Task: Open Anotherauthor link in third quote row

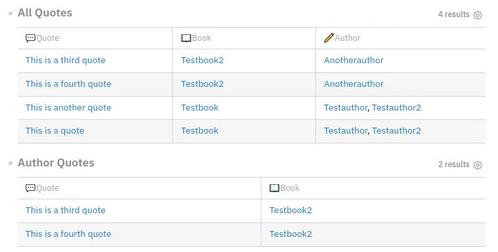Action: [x=353, y=61]
